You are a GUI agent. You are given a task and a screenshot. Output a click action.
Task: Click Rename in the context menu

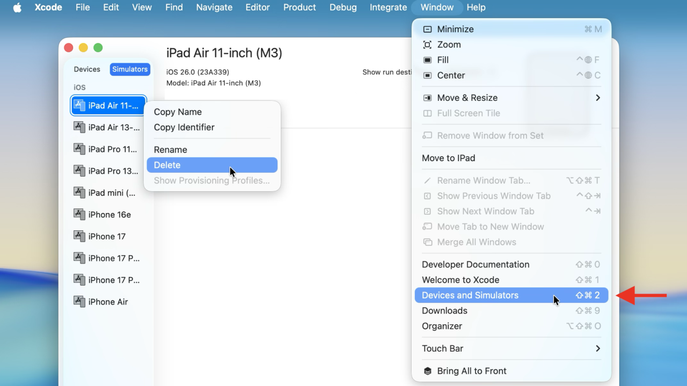point(171,150)
